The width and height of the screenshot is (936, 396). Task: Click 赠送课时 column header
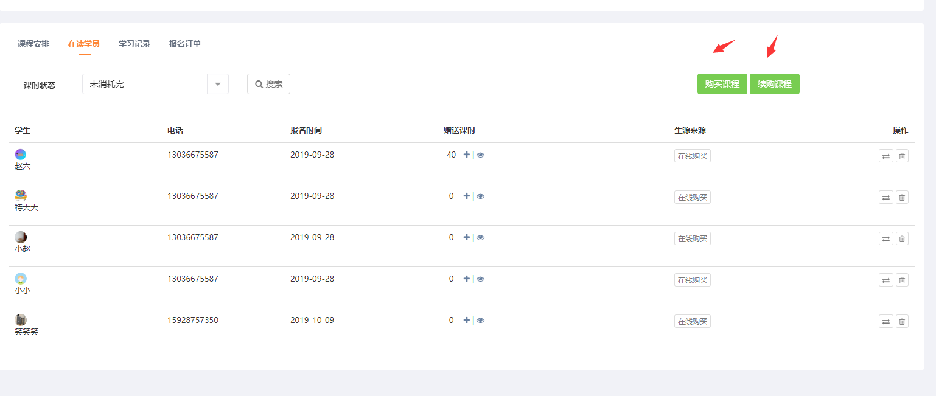(459, 130)
